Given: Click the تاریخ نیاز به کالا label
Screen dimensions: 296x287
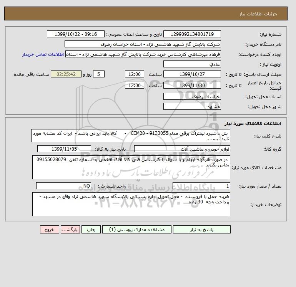Looking at the screenshot, I should (x=110, y=149).
